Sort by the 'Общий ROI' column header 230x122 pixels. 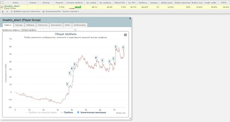click(120, 3)
